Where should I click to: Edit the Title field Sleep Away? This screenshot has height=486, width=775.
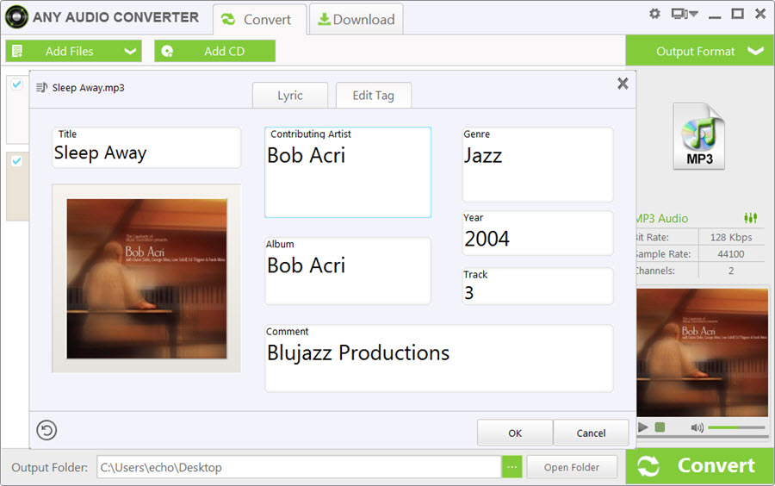(146, 148)
